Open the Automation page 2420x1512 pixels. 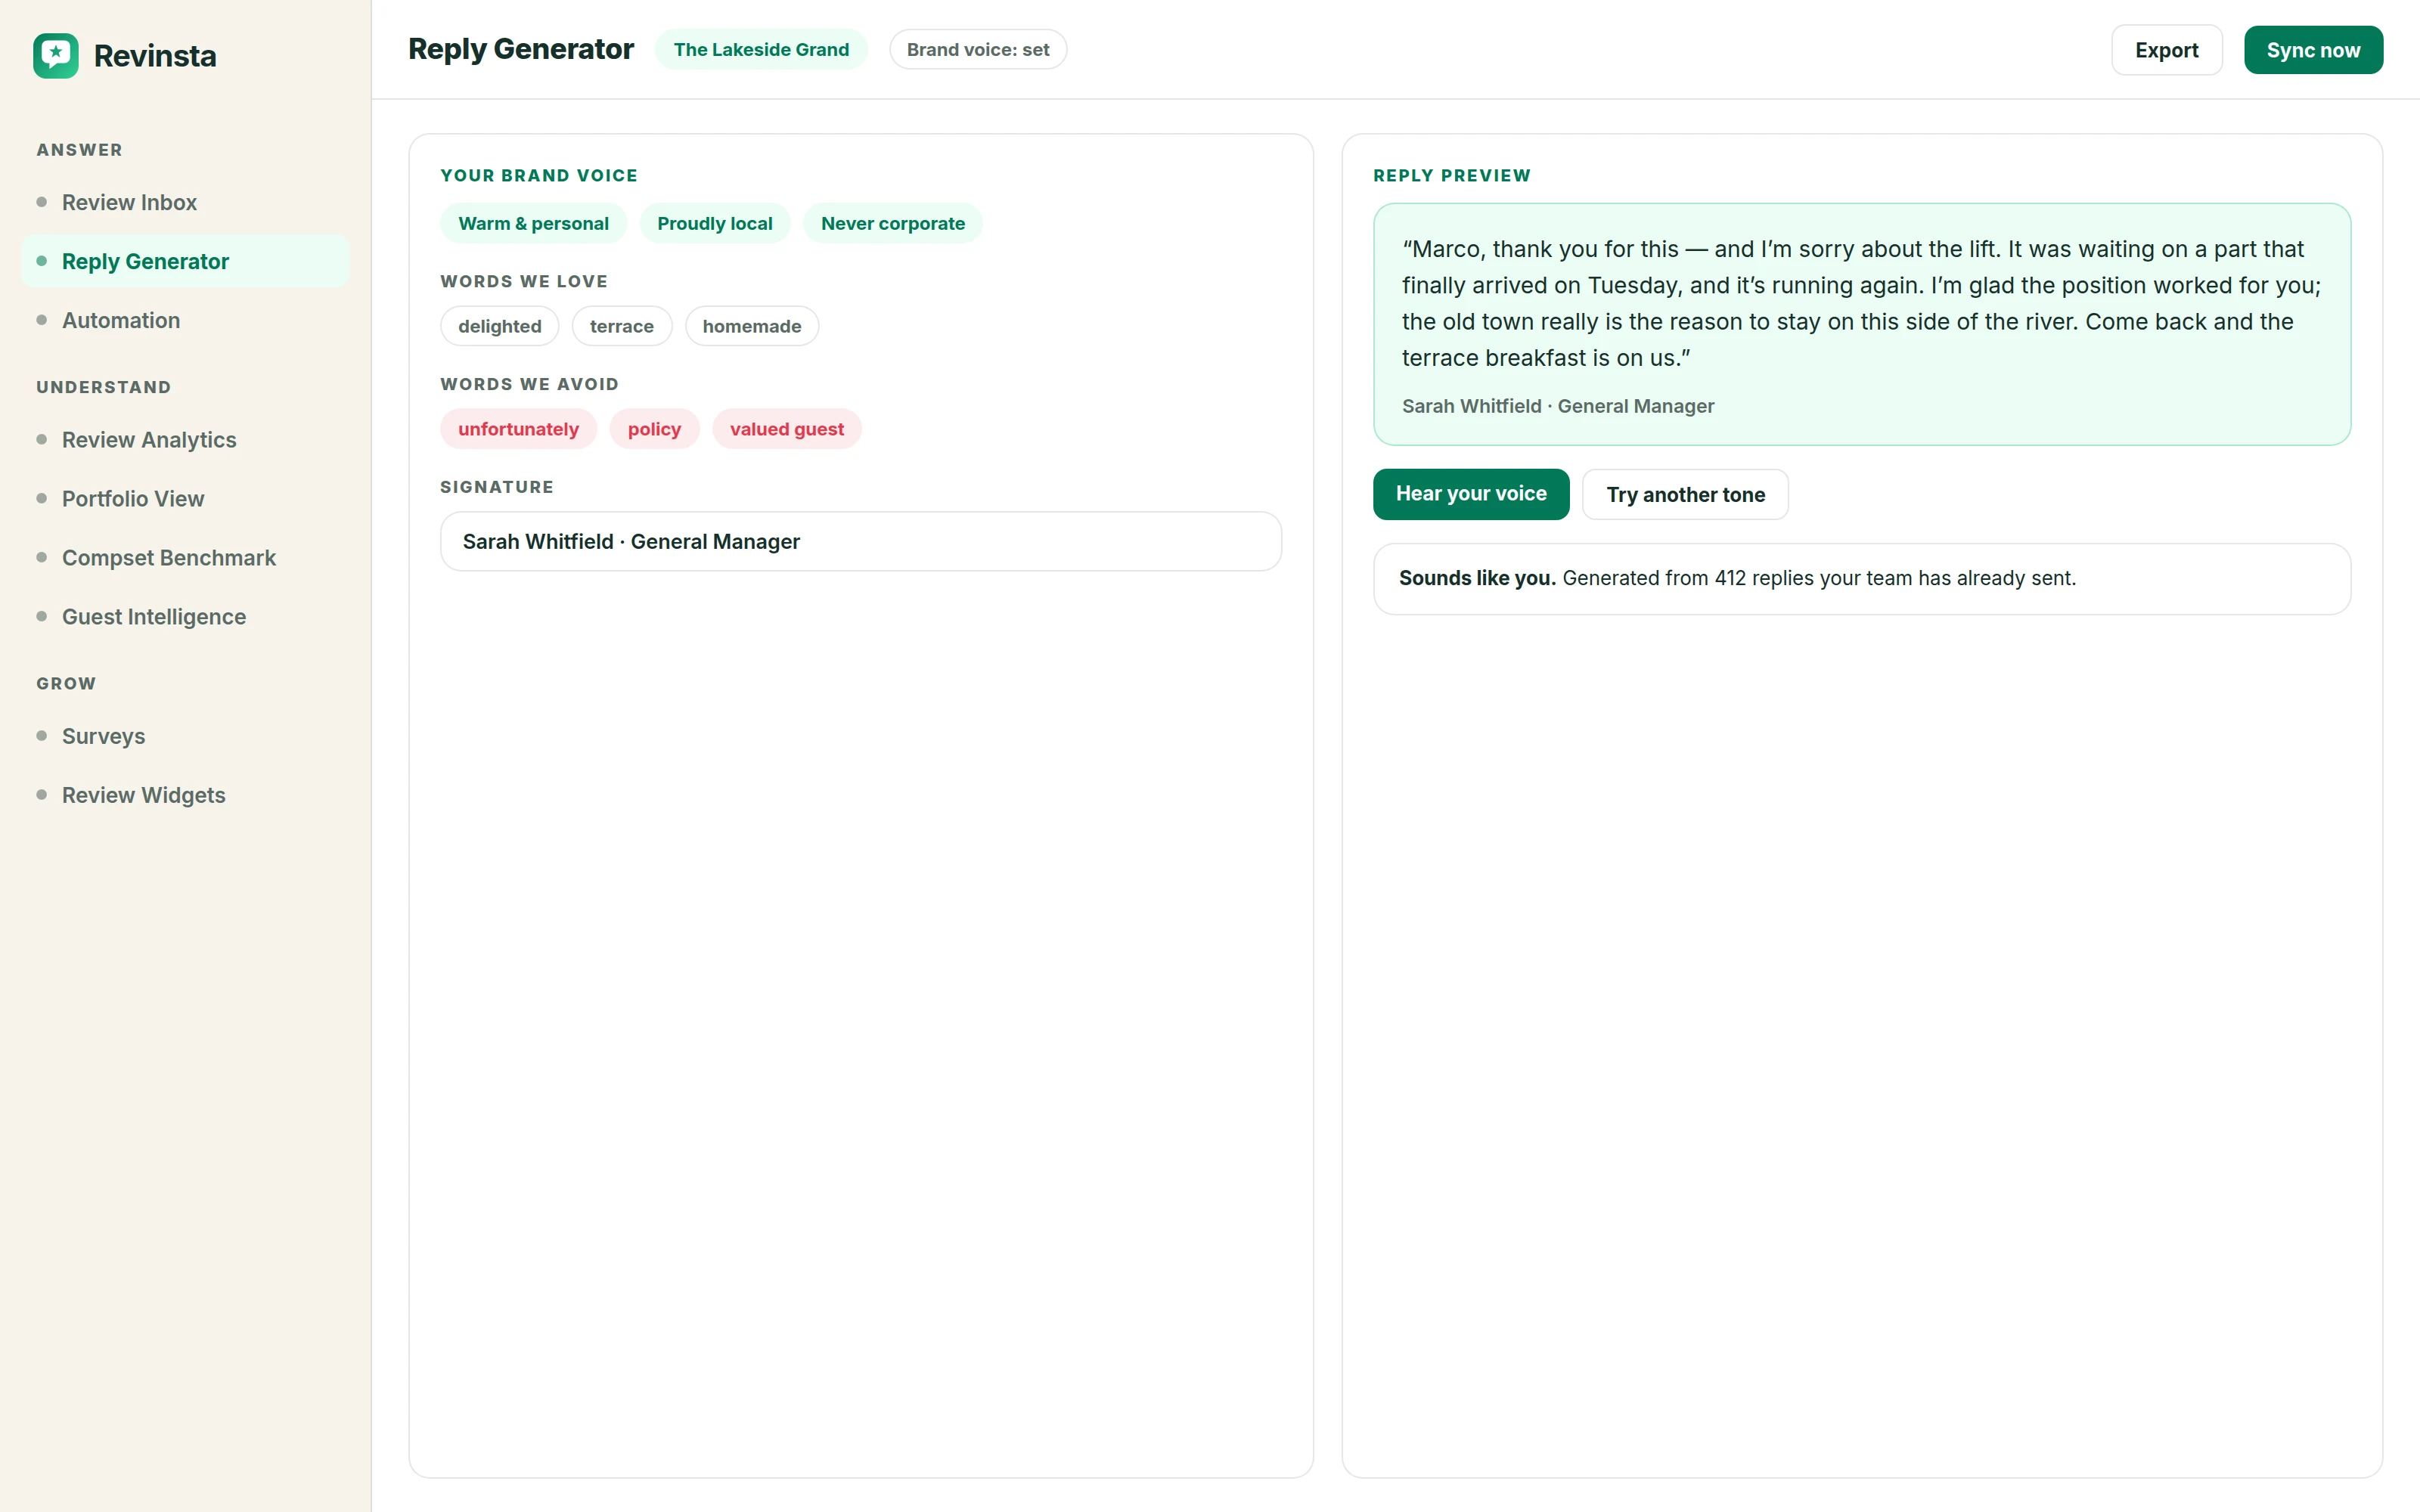pos(185,320)
